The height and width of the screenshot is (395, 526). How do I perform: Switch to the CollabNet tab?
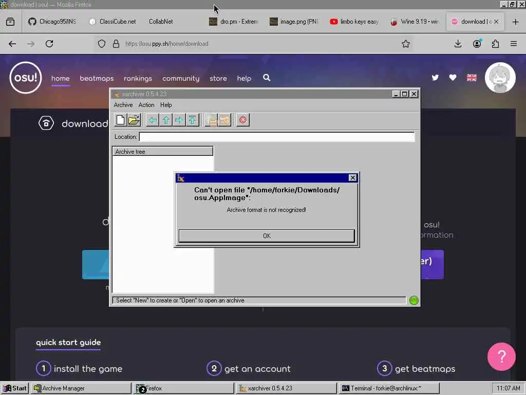(x=161, y=22)
